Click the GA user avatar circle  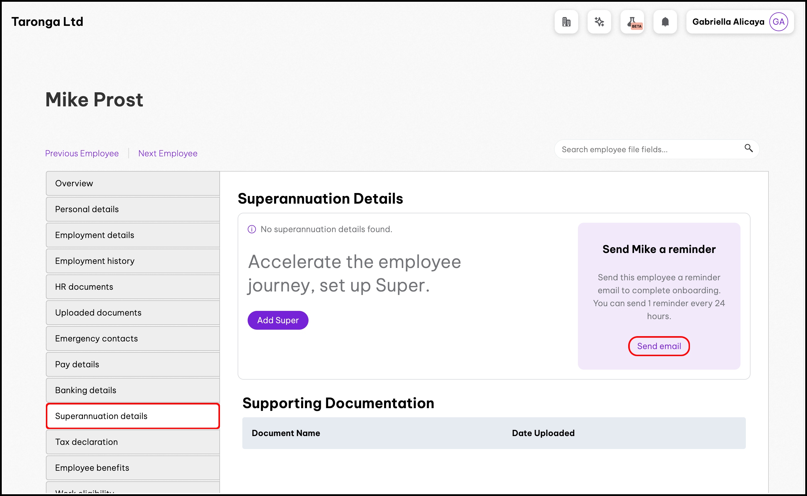[778, 22]
